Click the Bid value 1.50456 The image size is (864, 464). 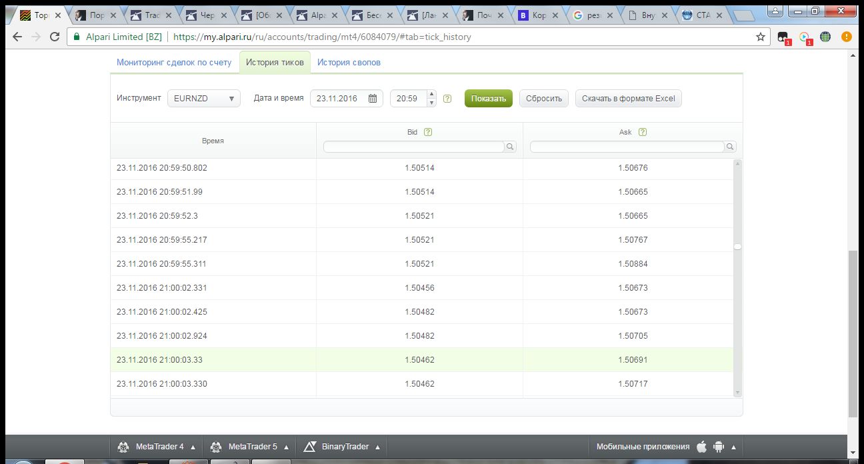pos(419,288)
